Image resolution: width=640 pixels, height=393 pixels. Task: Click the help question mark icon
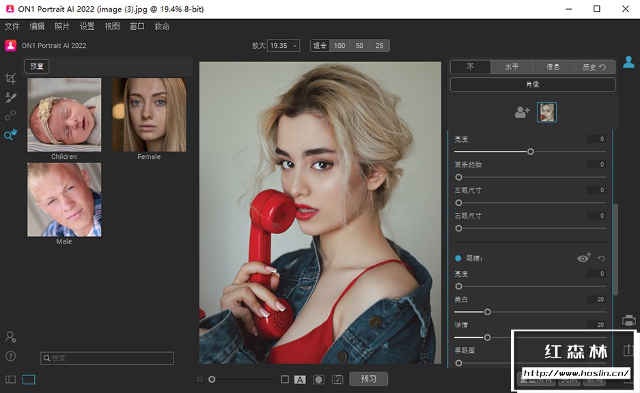pos(10,355)
